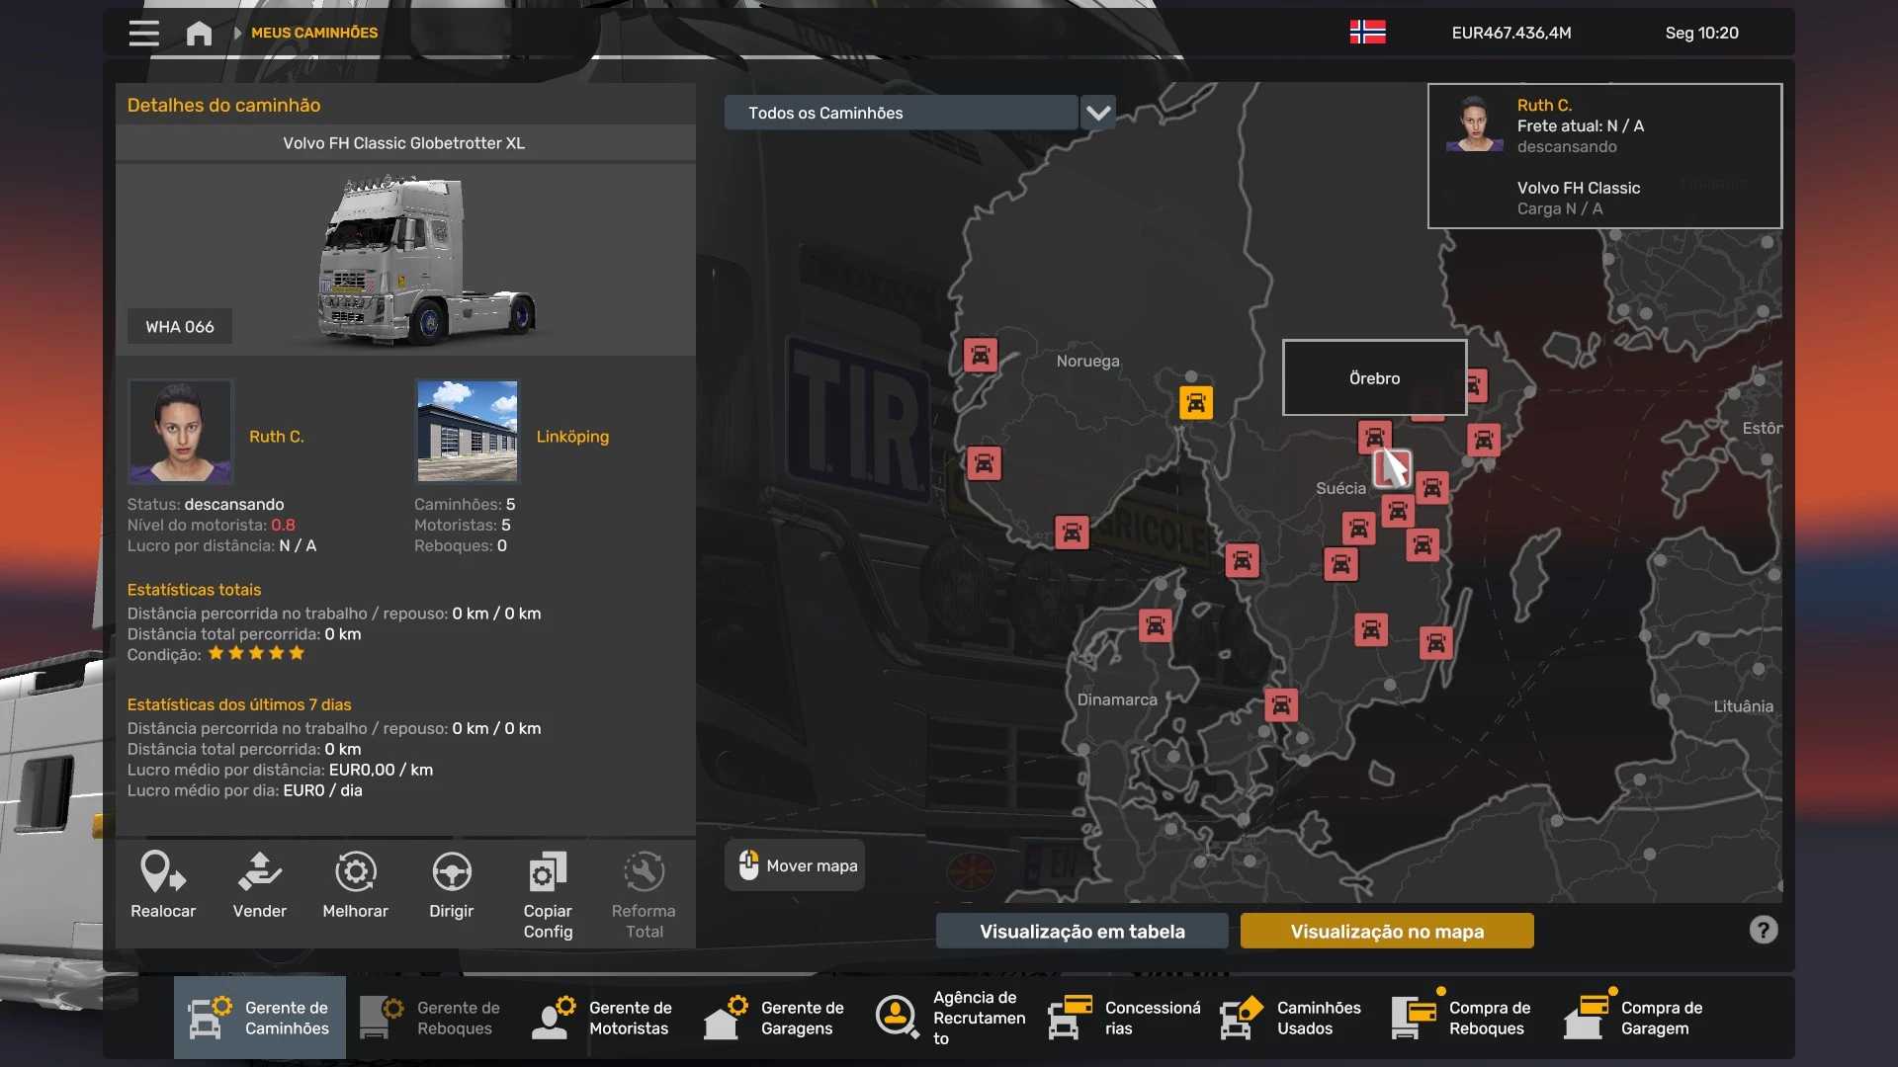This screenshot has height=1067, width=1898.
Task: Switch to Visualização no mapa
Action: coord(1387,931)
